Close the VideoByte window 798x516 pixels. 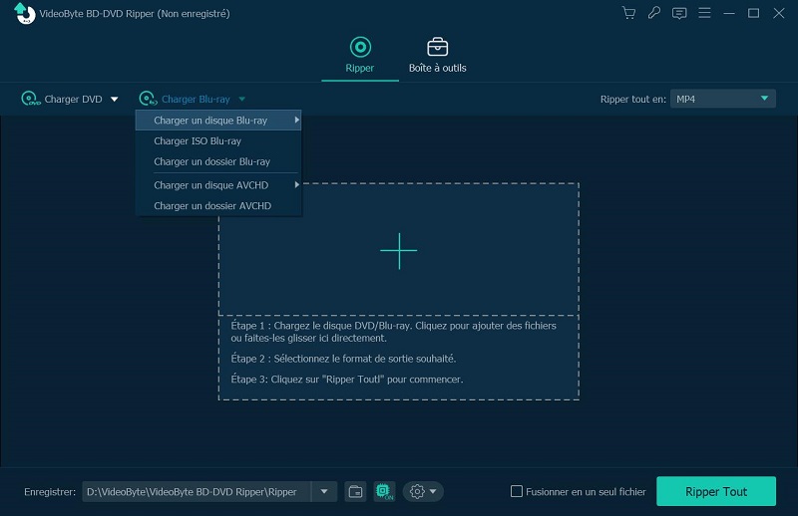pos(779,13)
